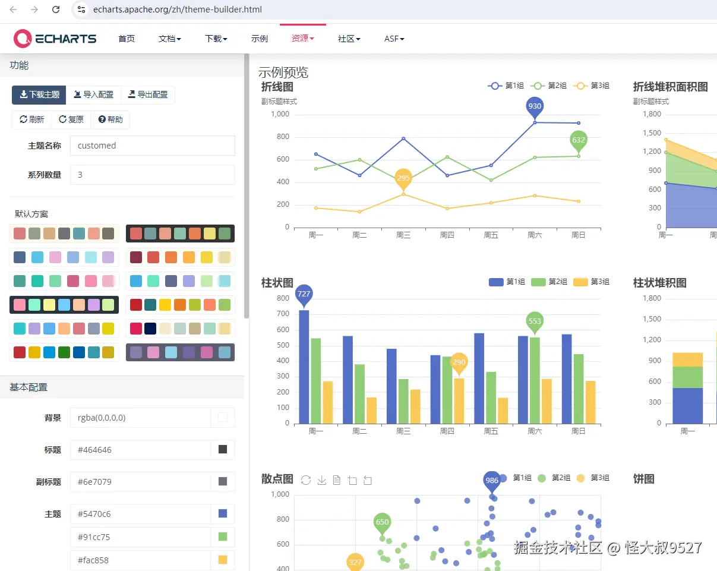
Task: Open the blue #5470c6 theme color swatch
Action: pyautogui.click(x=223, y=514)
